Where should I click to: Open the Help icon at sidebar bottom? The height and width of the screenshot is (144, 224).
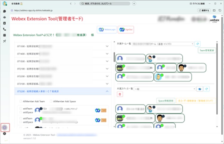click(4, 134)
